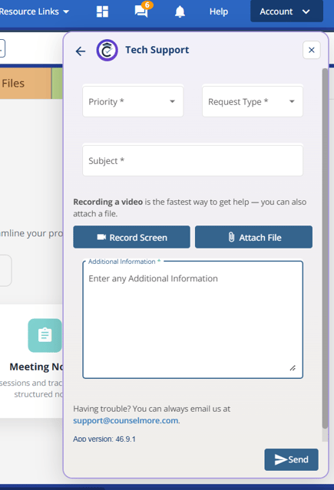Expand the Request Type dropdown
The height and width of the screenshot is (490, 334).
[253, 101]
